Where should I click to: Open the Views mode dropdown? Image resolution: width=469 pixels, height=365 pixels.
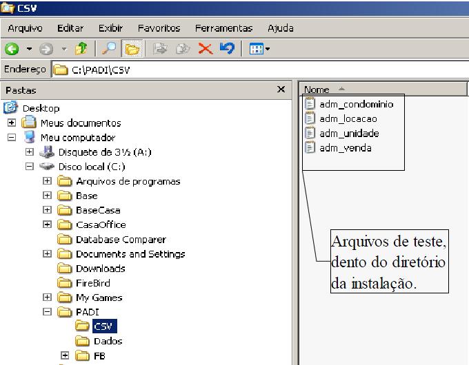click(x=259, y=50)
